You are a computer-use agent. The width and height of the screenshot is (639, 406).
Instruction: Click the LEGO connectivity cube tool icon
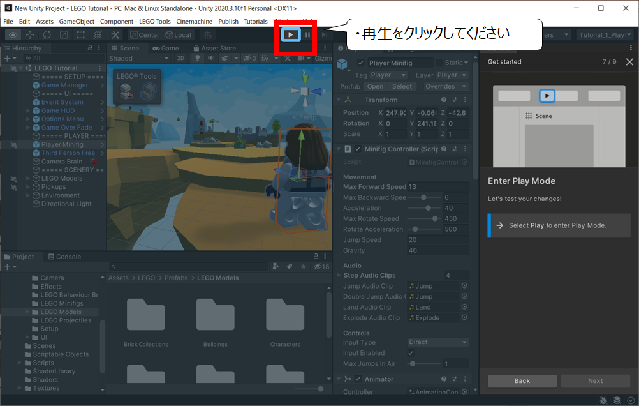click(x=149, y=91)
